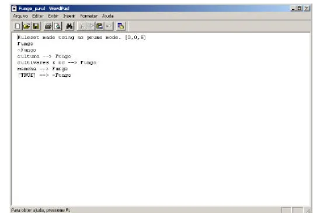Click the New document toolbar icon

pyautogui.click(x=18, y=26)
